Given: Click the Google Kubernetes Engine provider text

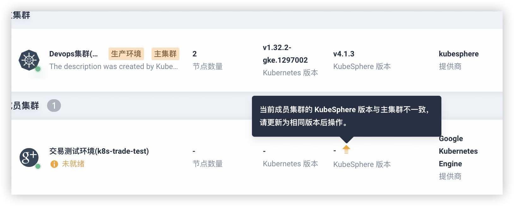Looking at the screenshot, I should pyautogui.click(x=458, y=151).
